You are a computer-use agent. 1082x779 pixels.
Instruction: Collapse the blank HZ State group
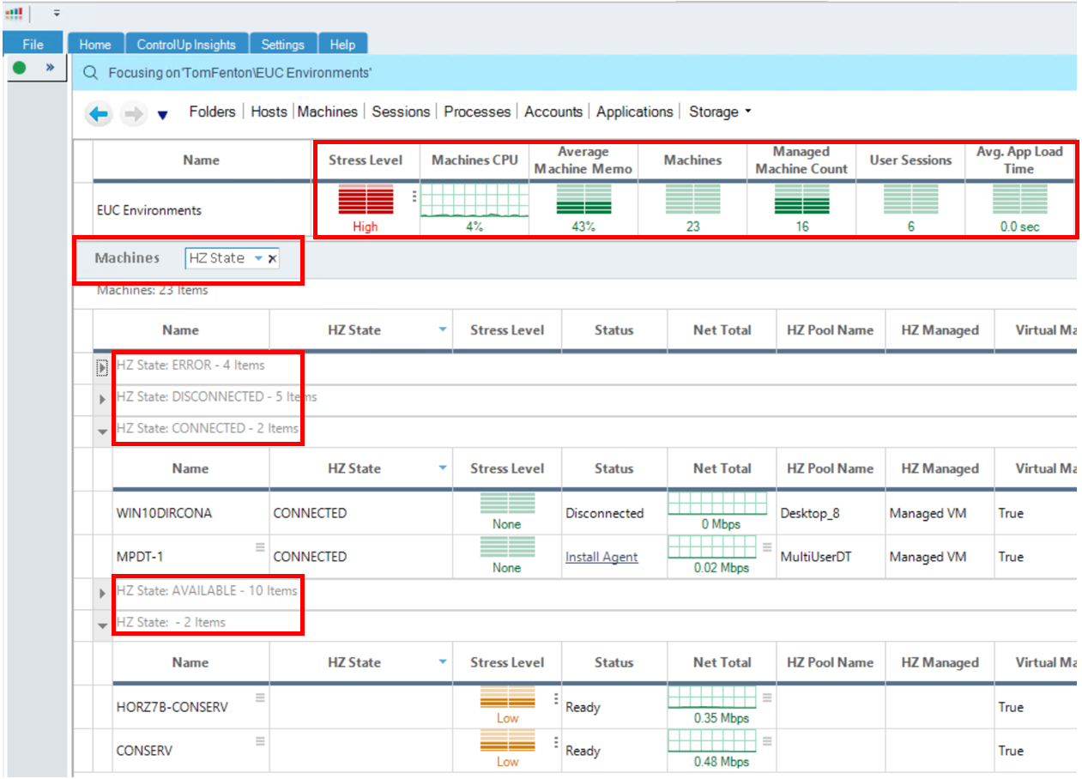pyautogui.click(x=102, y=625)
